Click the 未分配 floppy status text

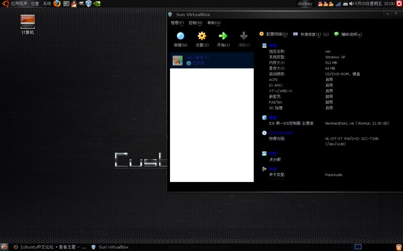click(275, 159)
